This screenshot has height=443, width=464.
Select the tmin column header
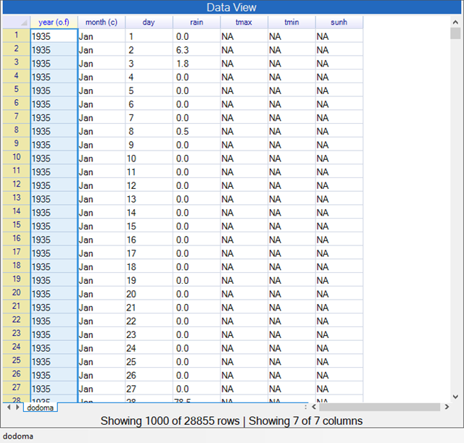(x=291, y=22)
